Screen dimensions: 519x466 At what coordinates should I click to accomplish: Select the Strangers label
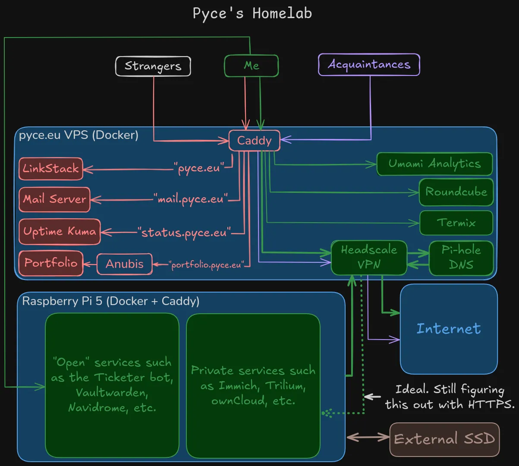[x=153, y=66]
